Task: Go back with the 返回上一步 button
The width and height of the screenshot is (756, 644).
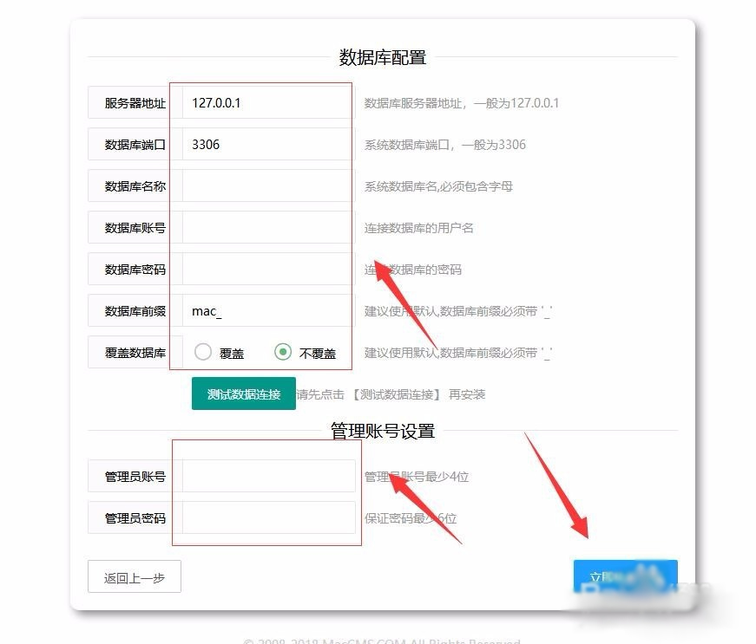Action: coord(135,577)
